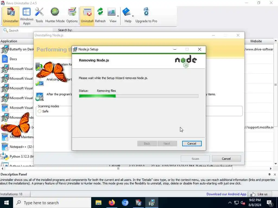The width and height of the screenshot is (278, 208).
Task: Click the disabled Next button
Action: 167,144
